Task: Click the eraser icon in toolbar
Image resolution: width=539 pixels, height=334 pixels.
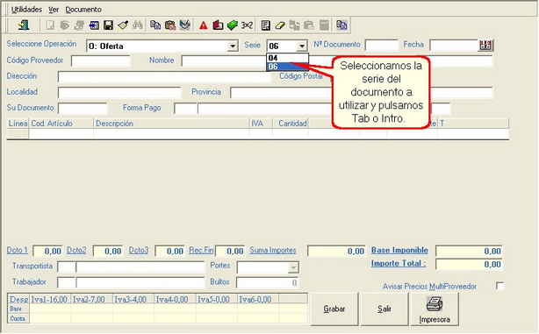Action: pos(280,25)
